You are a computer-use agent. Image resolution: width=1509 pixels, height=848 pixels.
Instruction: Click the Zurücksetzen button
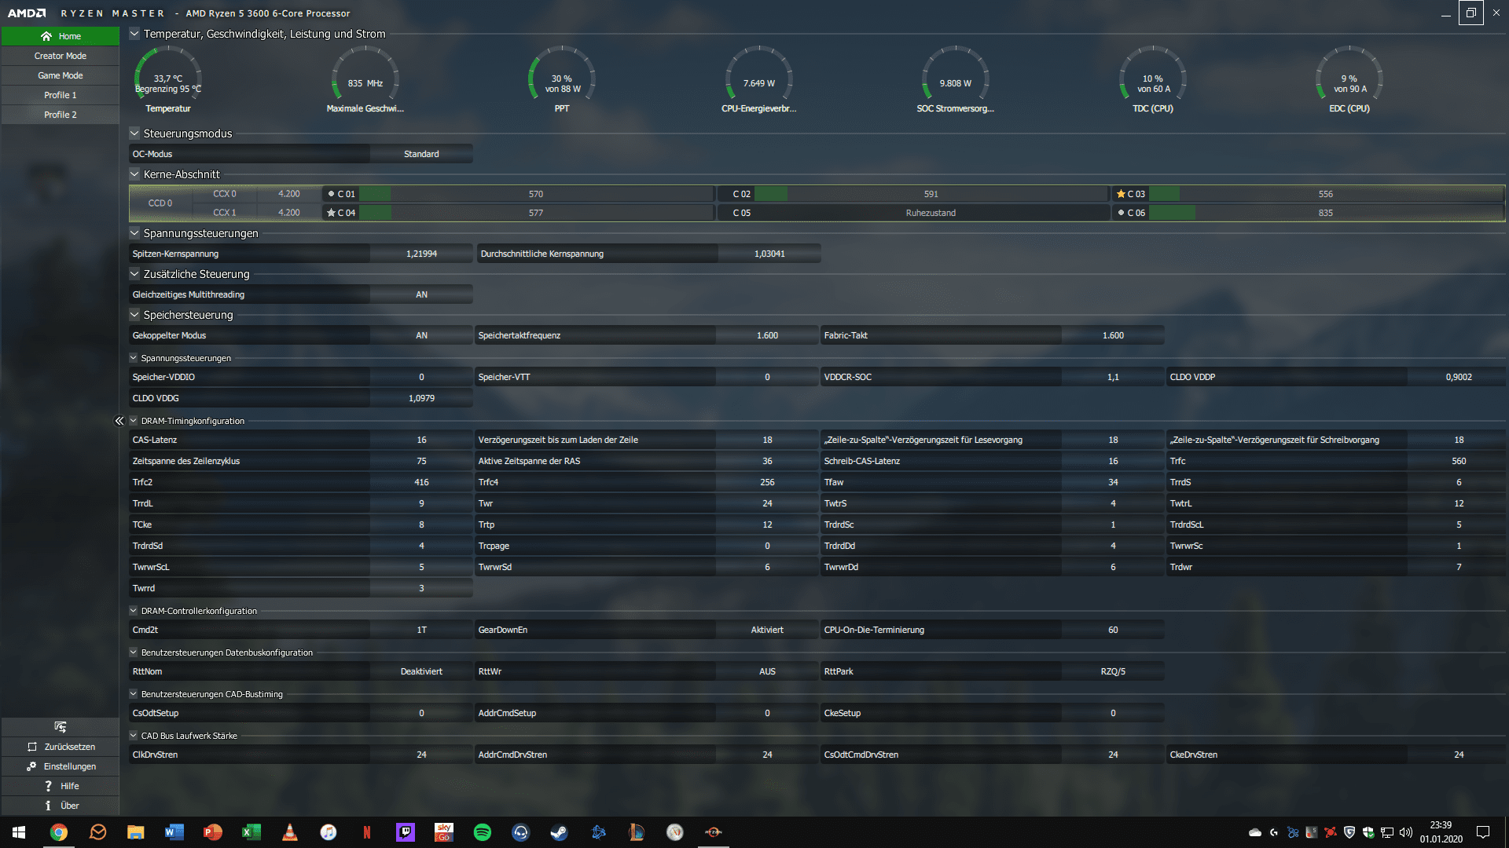click(x=61, y=747)
